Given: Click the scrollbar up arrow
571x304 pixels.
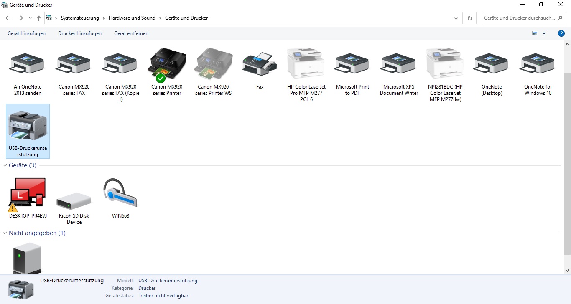Looking at the screenshot, I should pyautogui.click(x=568, y=43).
